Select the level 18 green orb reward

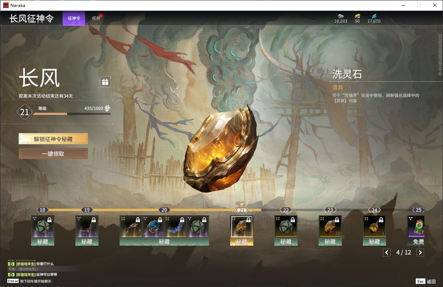click(x=43, y=227)
